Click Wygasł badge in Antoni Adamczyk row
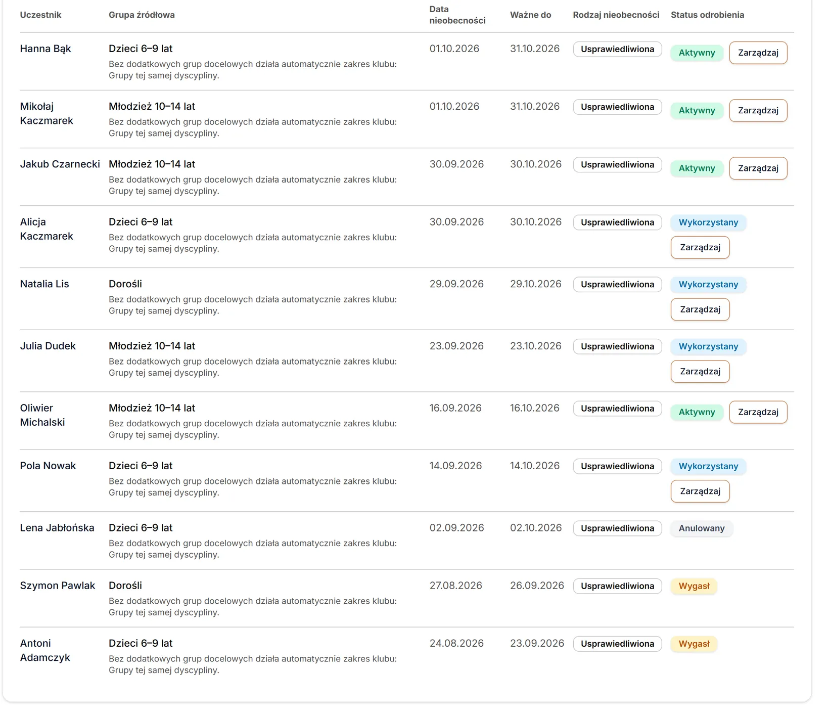Image resolution: width=829 pixels, height=718 pixels. pos(694,643)
